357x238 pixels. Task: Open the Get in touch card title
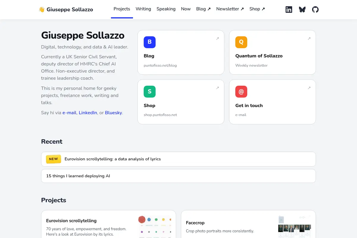[249, 106]
